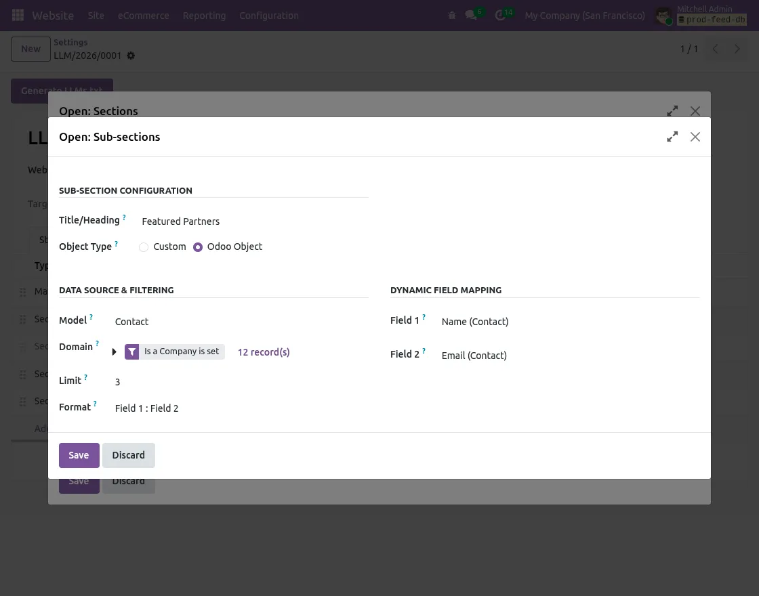Expand the Sub-sections dialog to fullscreen

click(672, 137)
